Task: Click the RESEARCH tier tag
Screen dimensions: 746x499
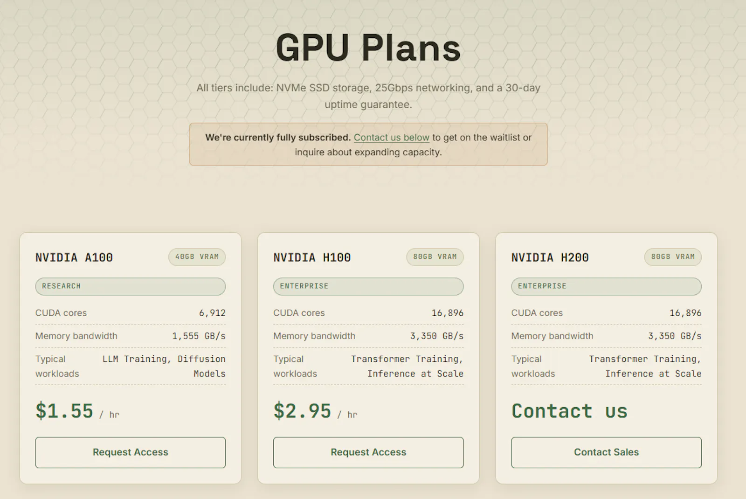Action: (x=131, y=286)
